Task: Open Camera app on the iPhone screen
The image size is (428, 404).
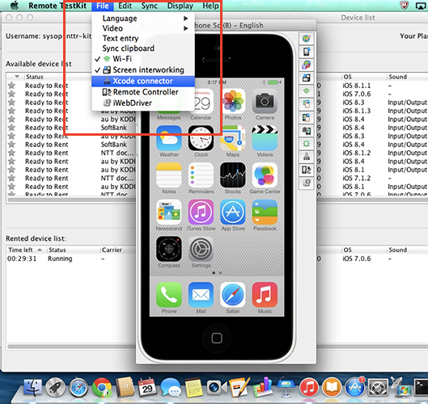Action: [265, 102]
